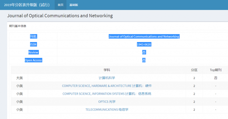Viewport: 228px width, 119px height.
Task: Click the highlighted 刊名 label cell
Action: click(33, 36)
